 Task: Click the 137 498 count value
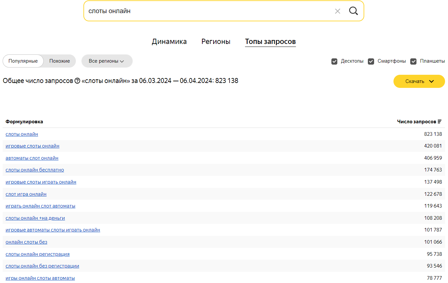coord(433,182)
